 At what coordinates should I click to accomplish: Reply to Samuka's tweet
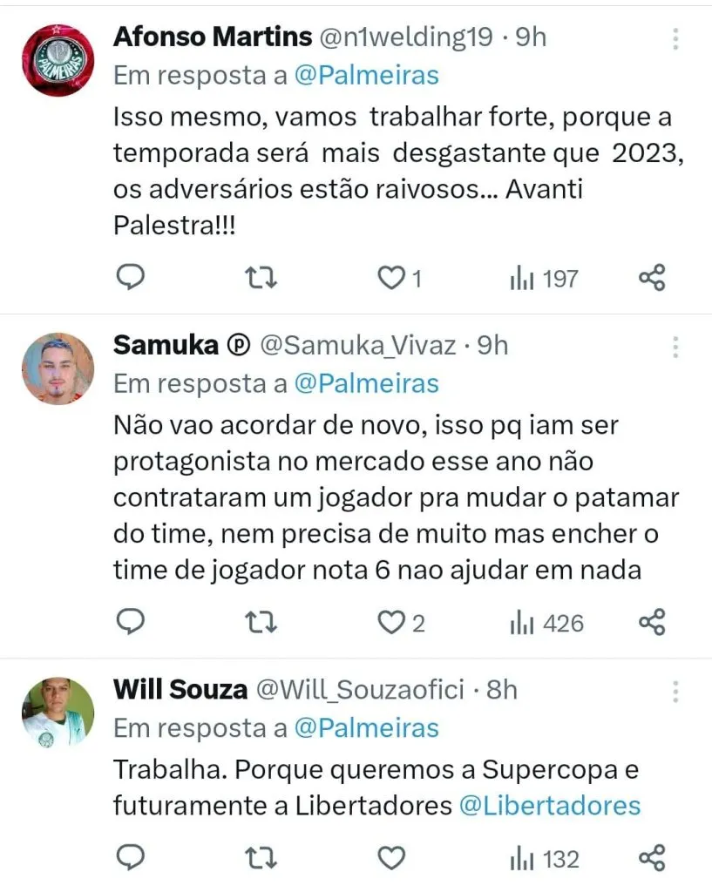click(x=131, y=622)
